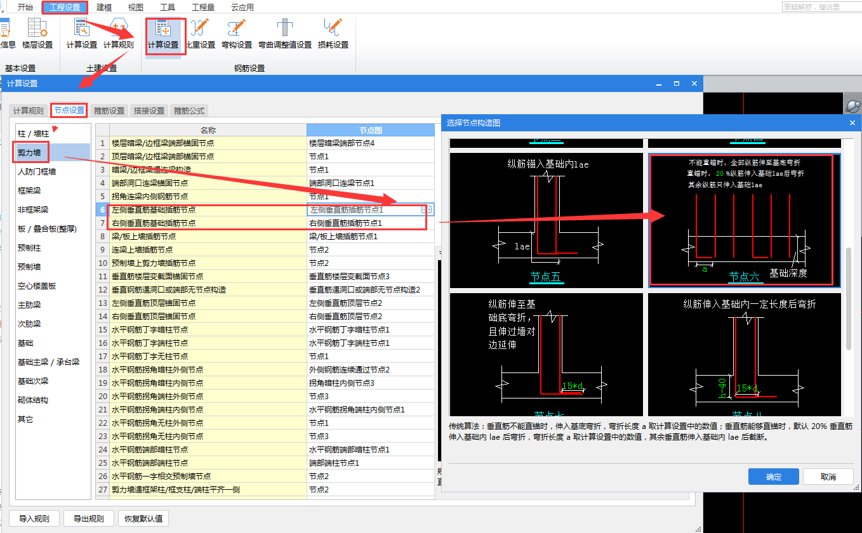Open 楼层设置 in the ribbon
The height and width of the screenshot is (533, 862).
click(x=37, y=34)
